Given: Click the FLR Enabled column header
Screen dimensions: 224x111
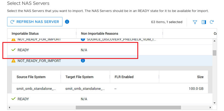Looking at the screenshot, I should tap(124, 77).
